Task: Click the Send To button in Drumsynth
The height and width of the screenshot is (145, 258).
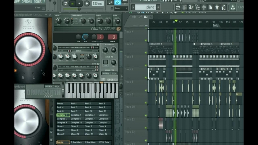Action: [x=105, y=62]
